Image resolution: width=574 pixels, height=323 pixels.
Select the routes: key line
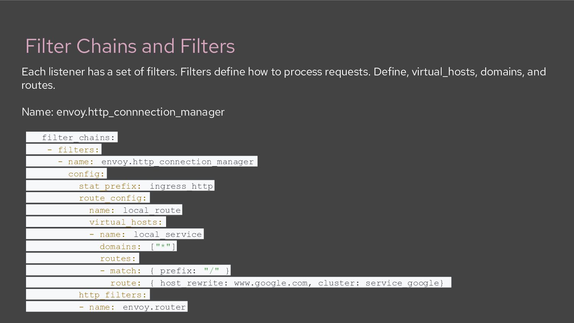[x=82, y=258]
